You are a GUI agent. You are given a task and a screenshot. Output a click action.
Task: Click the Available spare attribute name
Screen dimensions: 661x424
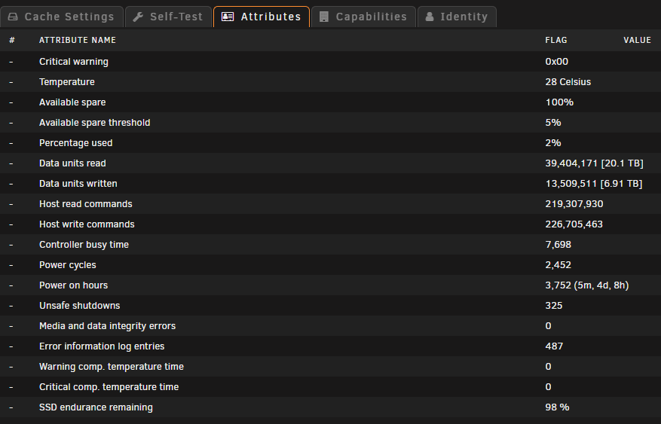pyautogui.click(x=72, y=102)
